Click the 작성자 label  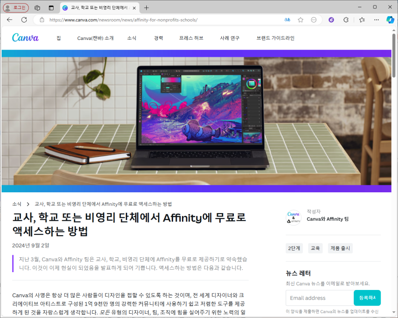[314, 211]
